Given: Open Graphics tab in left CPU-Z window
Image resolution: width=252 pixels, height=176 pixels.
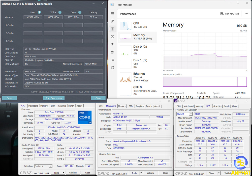Looking at the screenshot, I should (62, 106).
